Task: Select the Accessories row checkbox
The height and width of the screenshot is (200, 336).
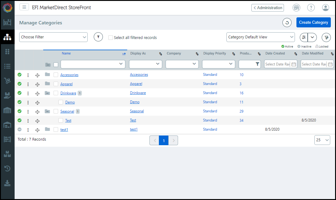Action: pos(56,75)
